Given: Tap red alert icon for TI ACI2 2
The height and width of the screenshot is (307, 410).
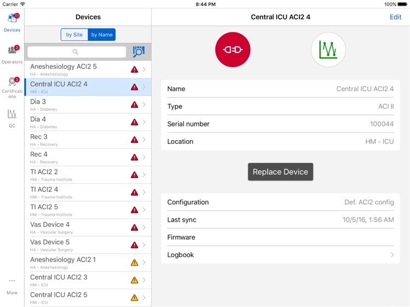Looking at the screenshot, I should tap(134, 174).
